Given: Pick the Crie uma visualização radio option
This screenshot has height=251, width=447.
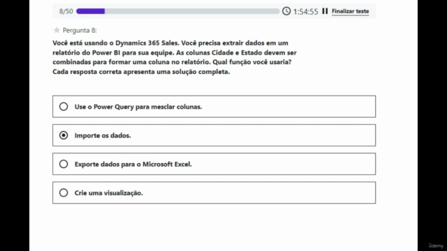Looking at the screenshot, I should tap(64, 193).
